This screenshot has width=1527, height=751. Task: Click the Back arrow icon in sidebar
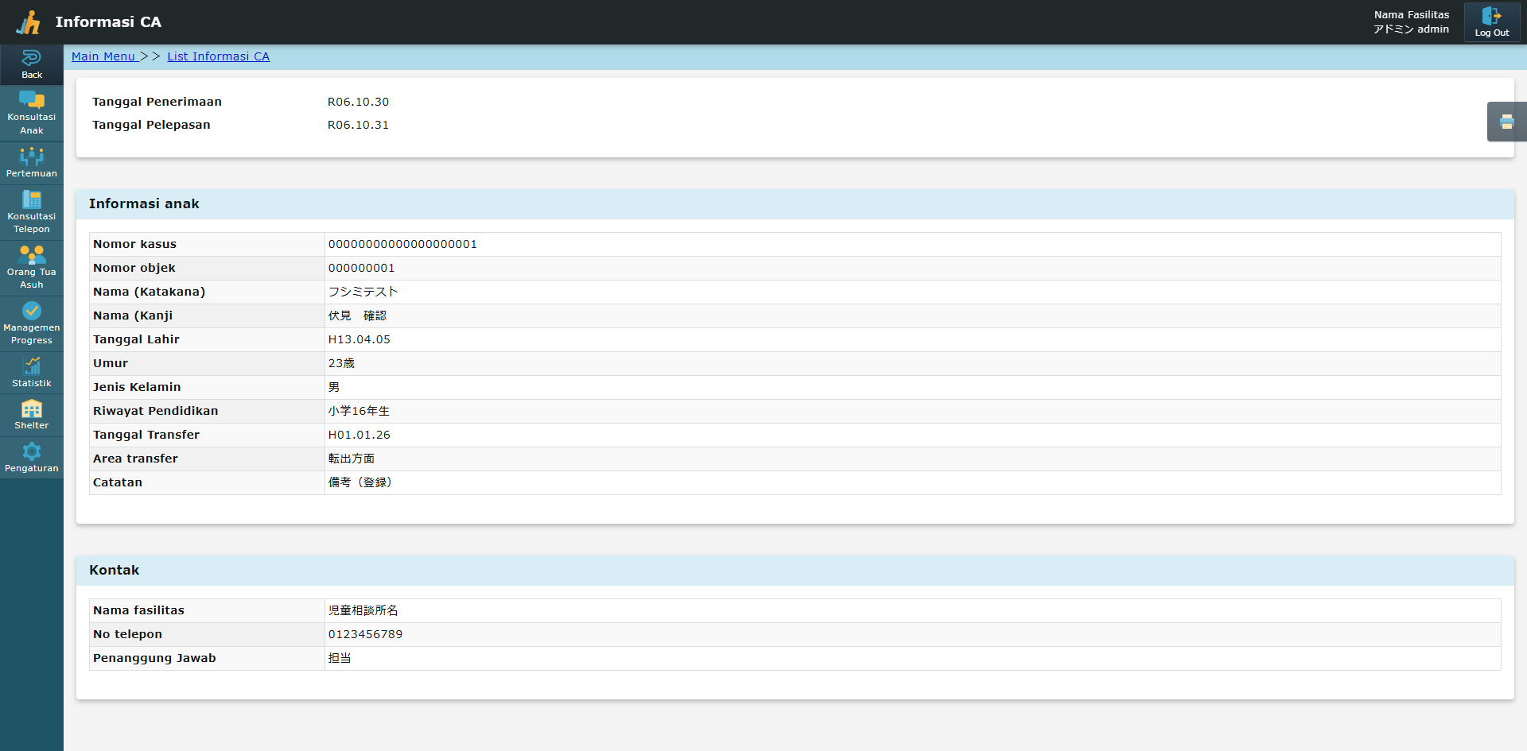point(31,58)
